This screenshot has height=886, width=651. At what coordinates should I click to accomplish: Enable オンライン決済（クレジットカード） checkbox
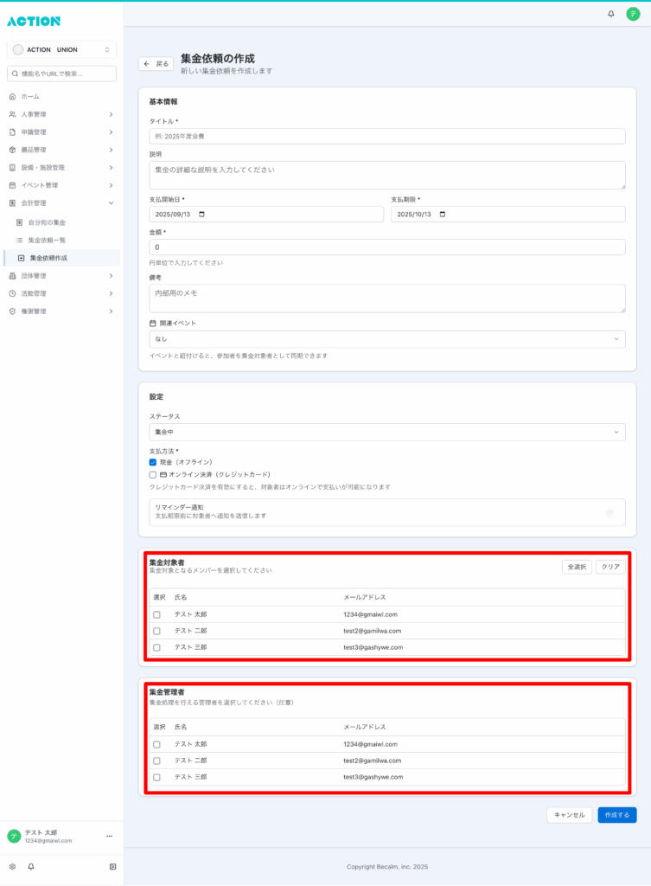[153, 474]
